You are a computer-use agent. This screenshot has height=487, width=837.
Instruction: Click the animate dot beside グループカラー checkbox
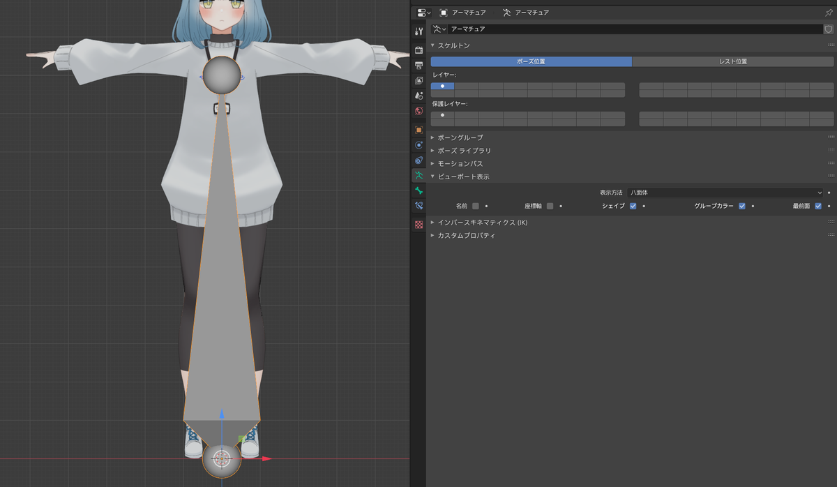click(753, 206)
